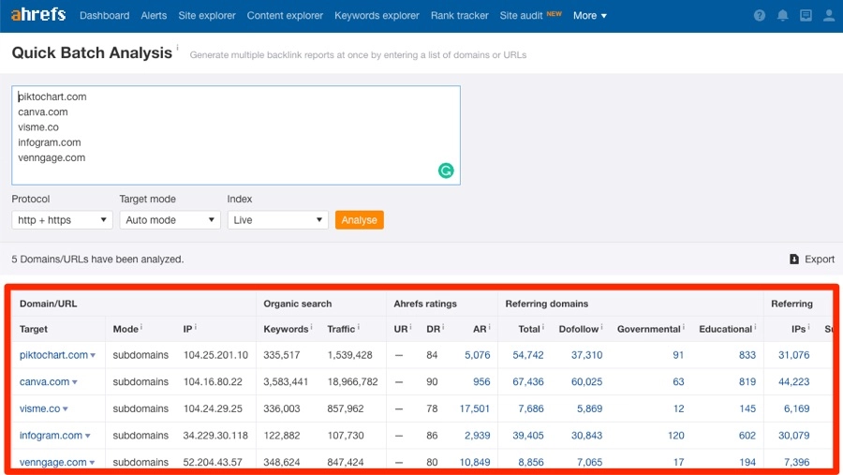Viewport: 843px width, 475px height.
Task: Open the help question mark icon
Action: coord(759,16)
